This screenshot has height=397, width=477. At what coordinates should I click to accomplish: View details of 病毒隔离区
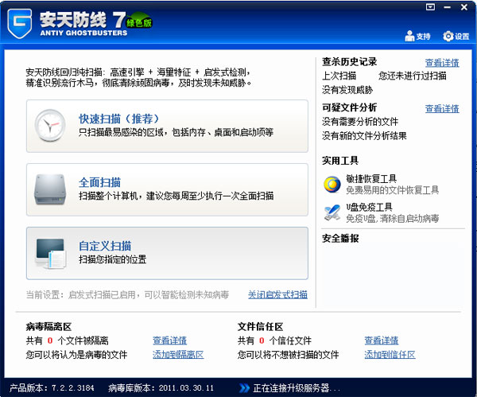coord(170,341)
